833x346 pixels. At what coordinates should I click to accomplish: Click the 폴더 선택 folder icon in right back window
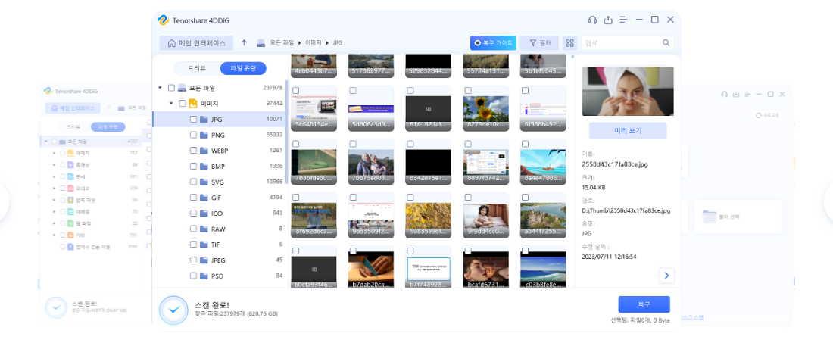pyautogui.click(x=710, y=217)
